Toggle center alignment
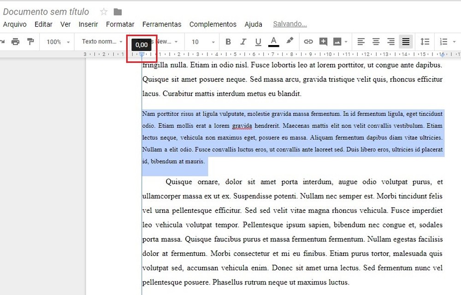Viewport: 461px width, 295px height. click(376, 41)
